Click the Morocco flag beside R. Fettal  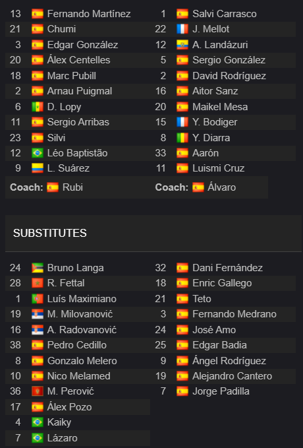pyautogui.click(x=38, y=283)
